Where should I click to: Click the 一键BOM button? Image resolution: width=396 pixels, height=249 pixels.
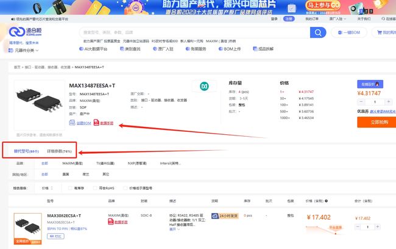point(348,32)
